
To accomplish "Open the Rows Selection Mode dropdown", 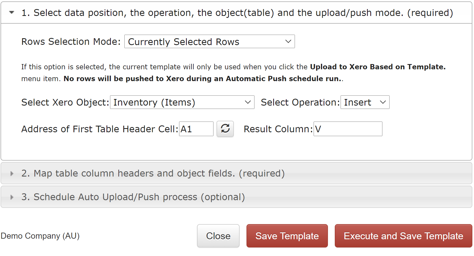I will [209, 42].
